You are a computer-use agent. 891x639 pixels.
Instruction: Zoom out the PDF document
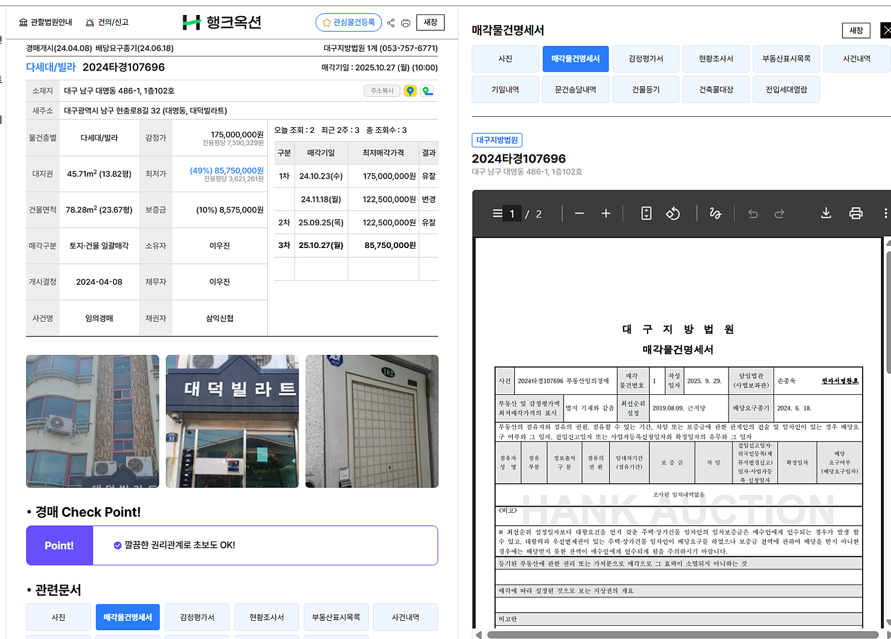579,214
